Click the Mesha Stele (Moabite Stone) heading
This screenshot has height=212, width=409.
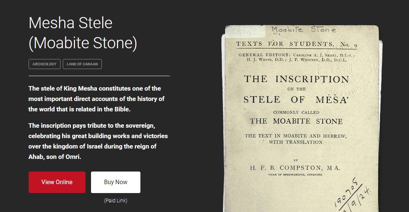point(83,33)
